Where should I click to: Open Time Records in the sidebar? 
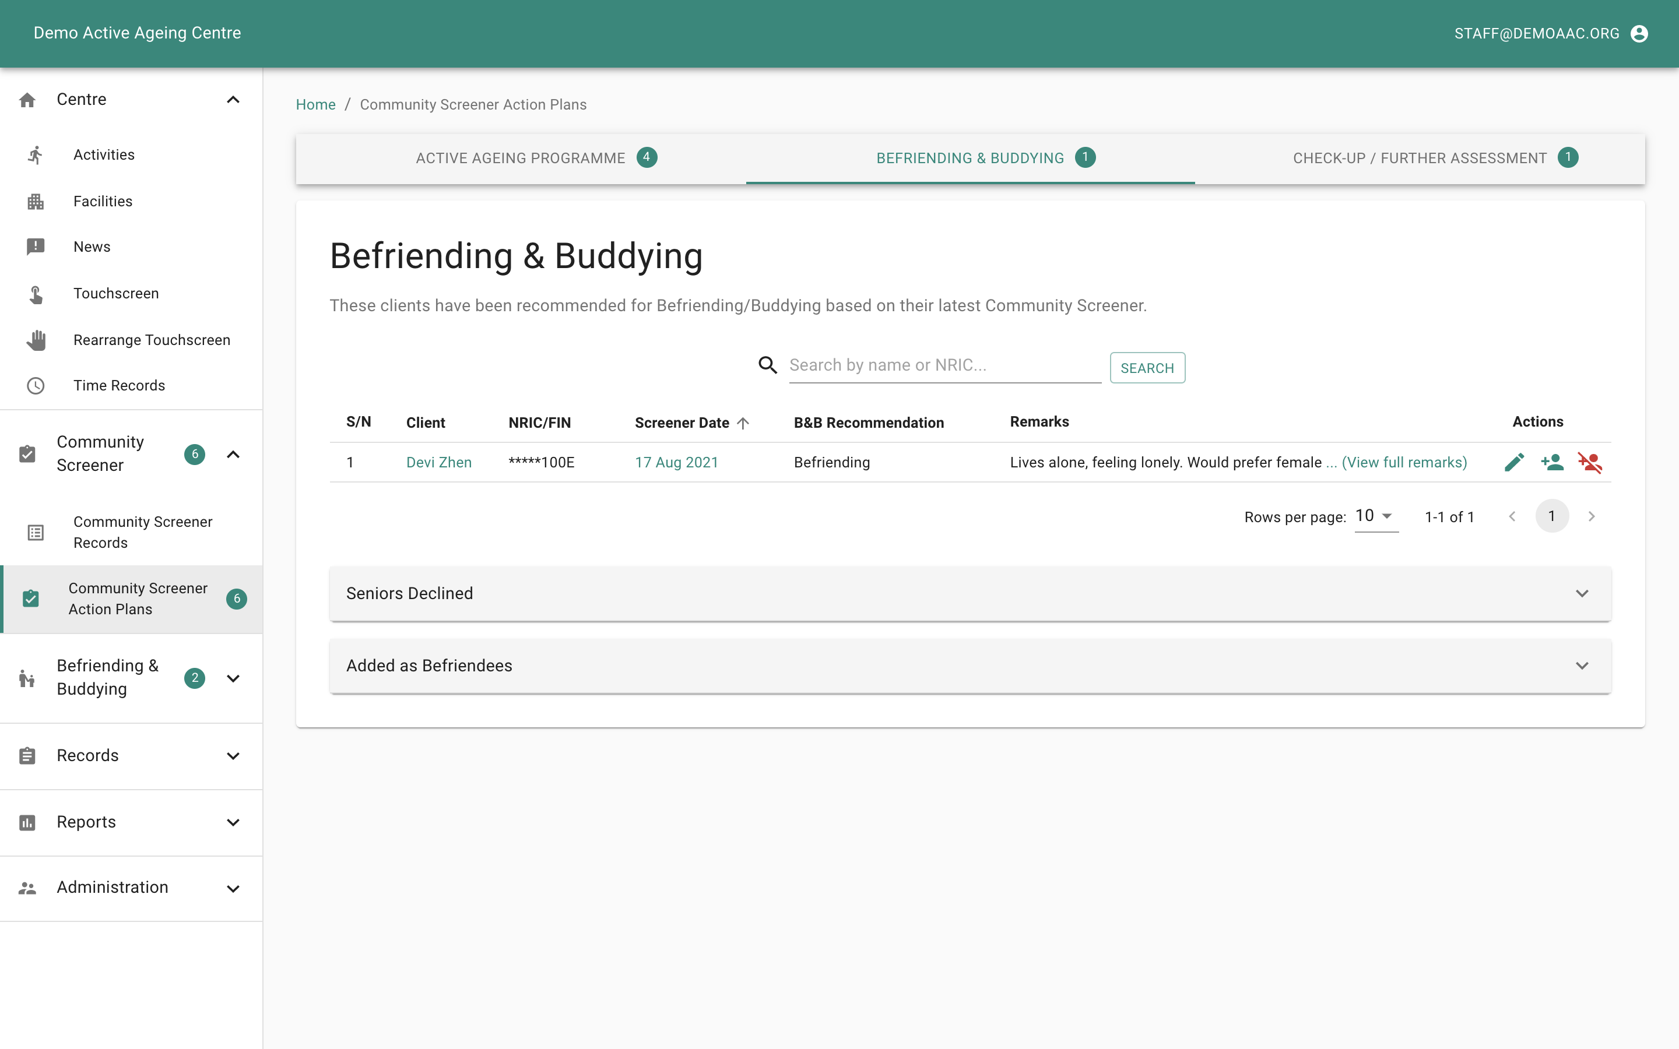pyautogui.click(x=131, y=386)
